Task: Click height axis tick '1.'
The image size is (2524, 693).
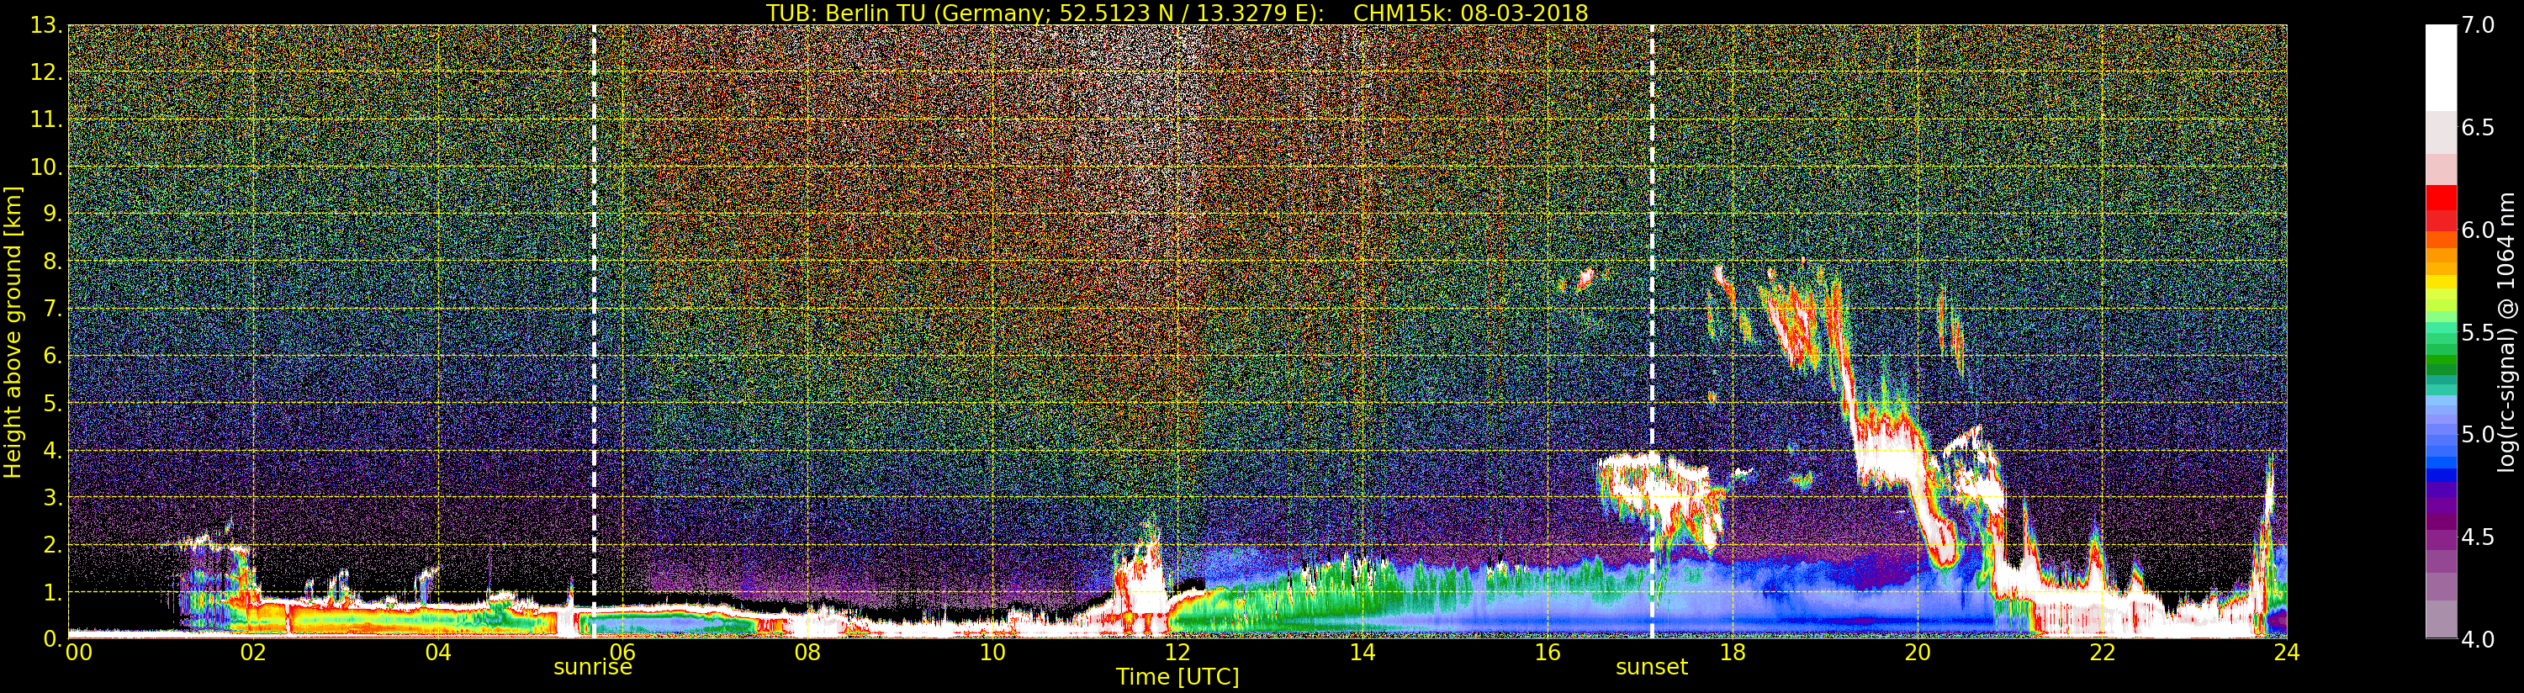Action: 53,591
